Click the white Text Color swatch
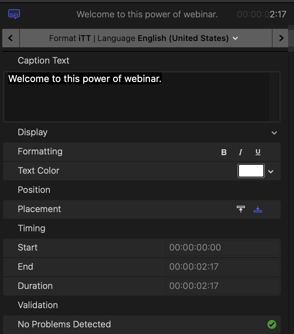 pyautogui.click(x=251, y=171)
